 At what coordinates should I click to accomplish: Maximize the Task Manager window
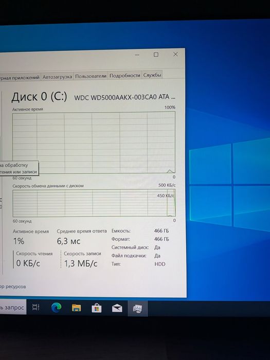pos(156,55)
